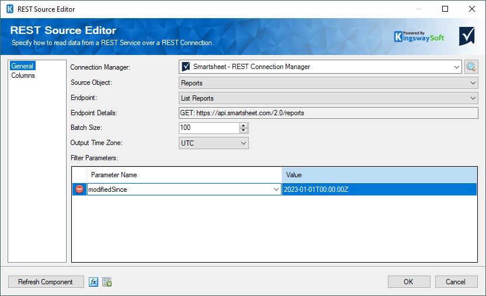This screenshot has width=486, height=296.
Task: Click the Value column header
Action: tap(379, 175)
